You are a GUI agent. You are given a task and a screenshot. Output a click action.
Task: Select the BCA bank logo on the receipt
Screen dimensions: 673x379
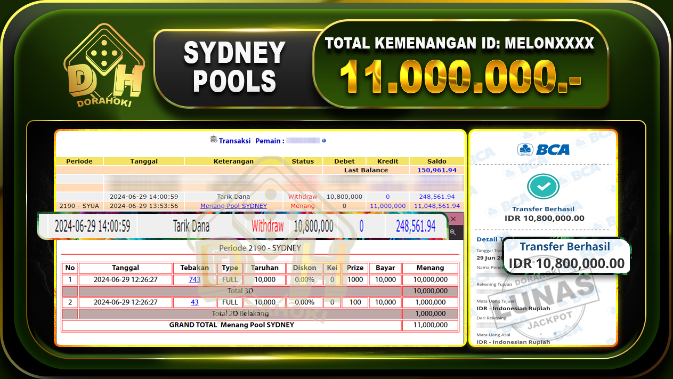[542, 150]
